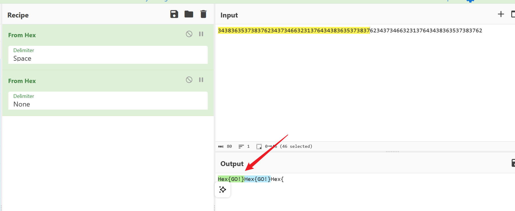Click the save output icon

click(513, 163)
